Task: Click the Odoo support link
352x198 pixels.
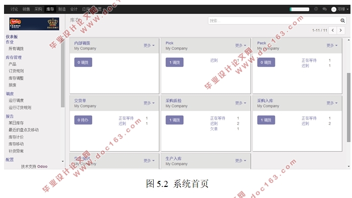Action: (42, 166)
